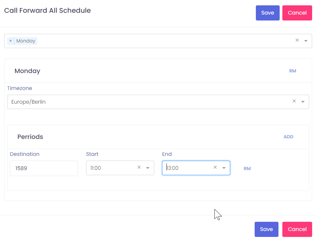Screen dimensions: 316x239
Task: Clear all selected days with x icon
Action: [297, 40]
